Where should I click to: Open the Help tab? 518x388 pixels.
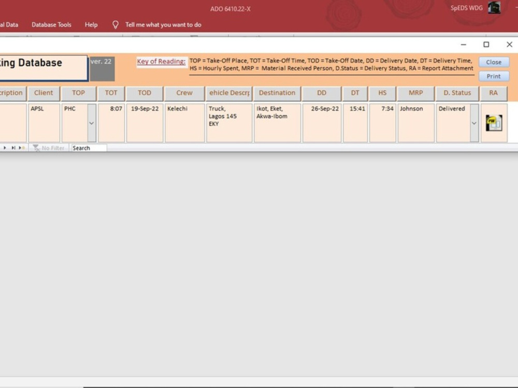91,25
